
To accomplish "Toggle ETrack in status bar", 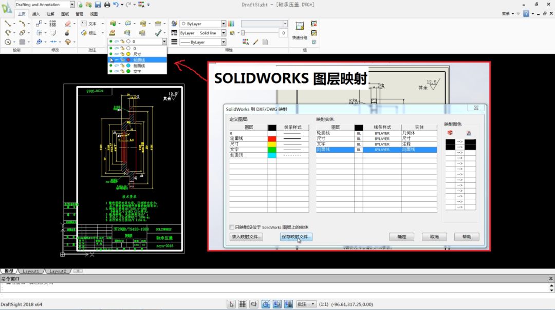I will (x=288, y=304).
